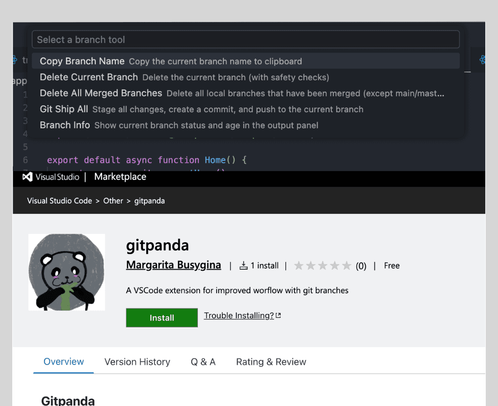Click the first gray rating star
Viewport: 498px width, 406px height.
click(x=299, y=265)
